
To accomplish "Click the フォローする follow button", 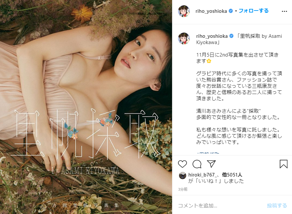I will 254,11.
